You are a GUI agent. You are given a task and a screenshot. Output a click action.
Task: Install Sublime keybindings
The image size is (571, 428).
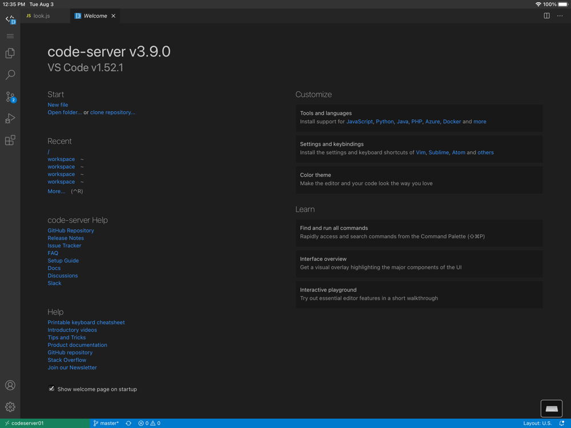[x=439, y=152]
